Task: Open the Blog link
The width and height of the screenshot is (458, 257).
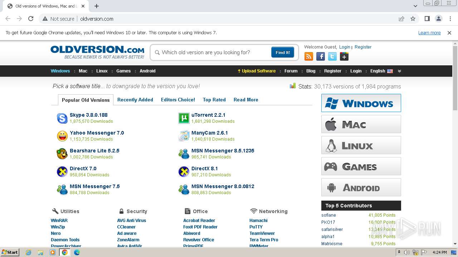Action: coord(311,71)
